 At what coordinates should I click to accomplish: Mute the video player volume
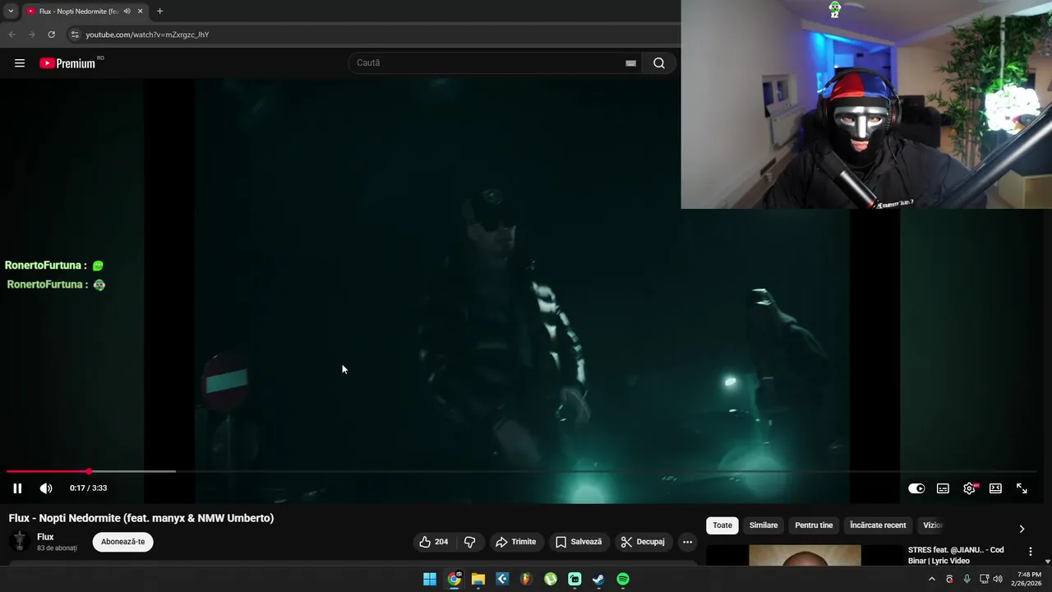pyautogui.click(x=46, y=488)
